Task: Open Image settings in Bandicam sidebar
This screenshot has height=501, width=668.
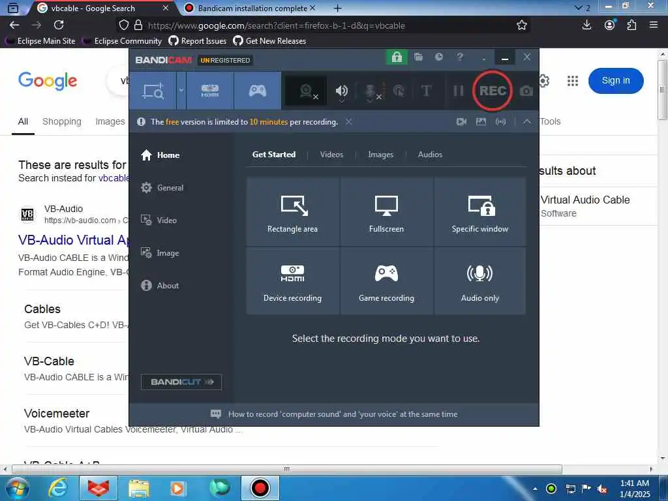Action: coord(160,253)
